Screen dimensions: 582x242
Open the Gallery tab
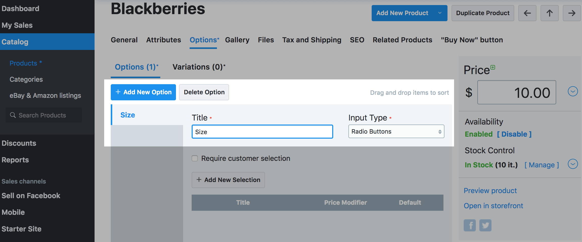pos(237,40)
